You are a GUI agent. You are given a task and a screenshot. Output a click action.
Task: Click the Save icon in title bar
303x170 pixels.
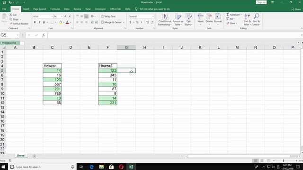pyautogui.click(x=4, y=2)
